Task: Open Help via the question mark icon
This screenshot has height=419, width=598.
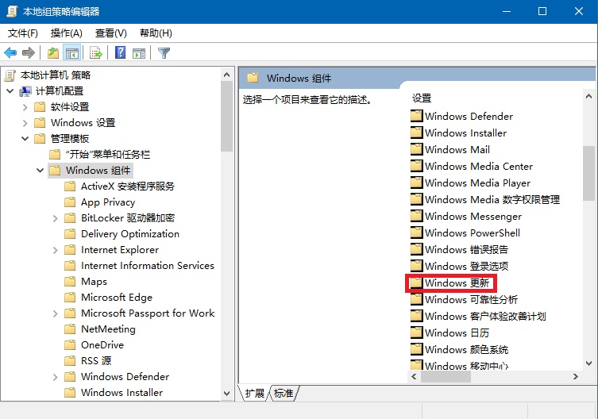Action: [120, 53]
